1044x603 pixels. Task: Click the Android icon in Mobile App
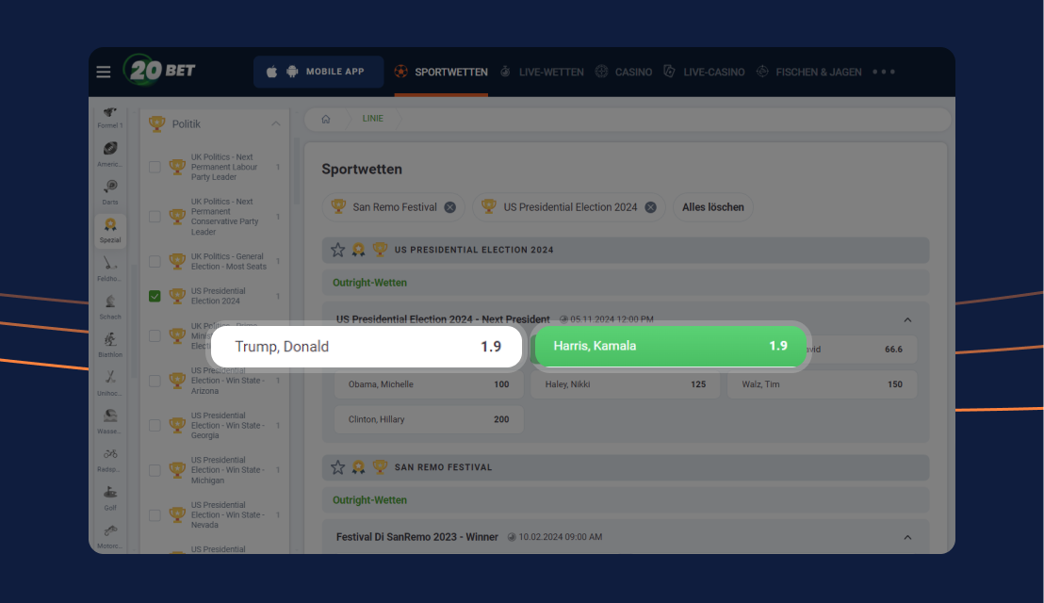(x=292, y=72)
